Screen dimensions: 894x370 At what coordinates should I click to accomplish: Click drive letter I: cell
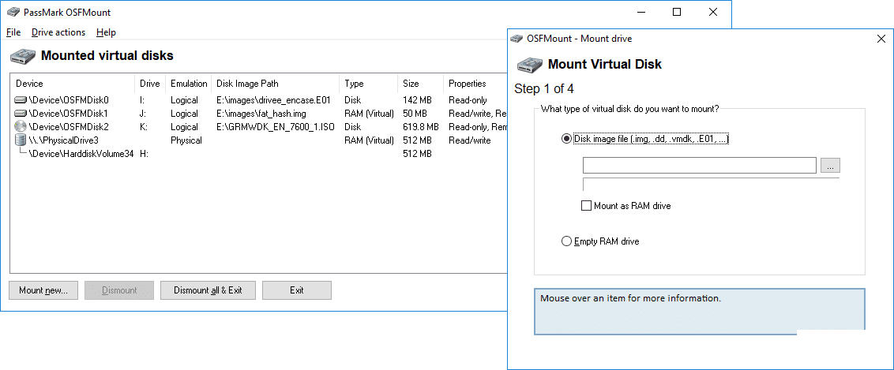click(142, 100)
